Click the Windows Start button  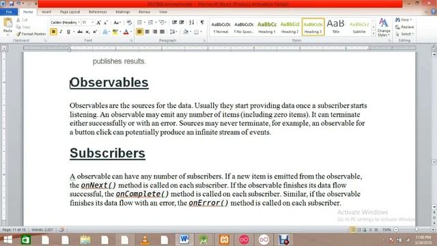8,240
